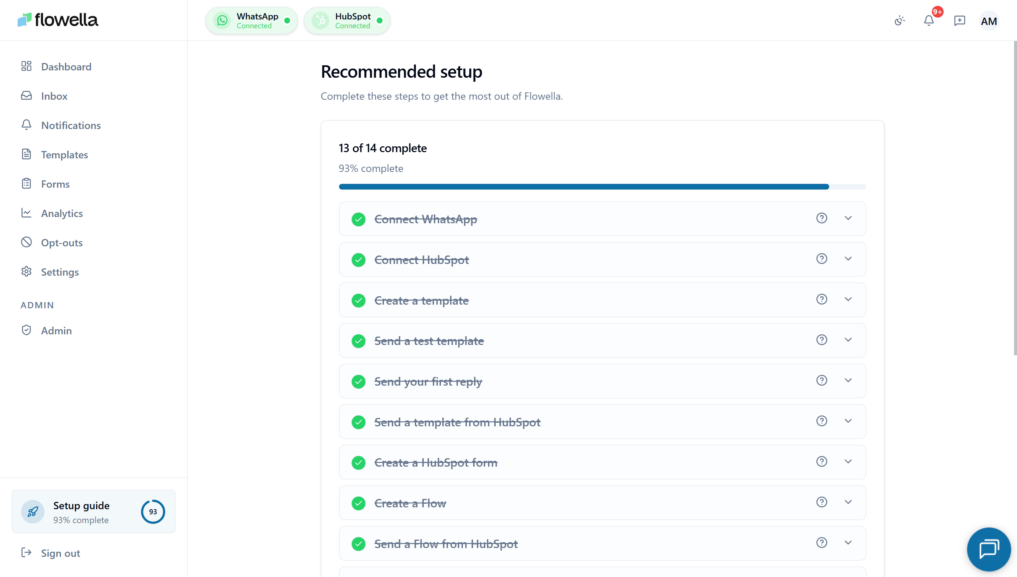Toggle the Create a Flow checkmark
Screen dimensions: 1017x577
point(358,503)
